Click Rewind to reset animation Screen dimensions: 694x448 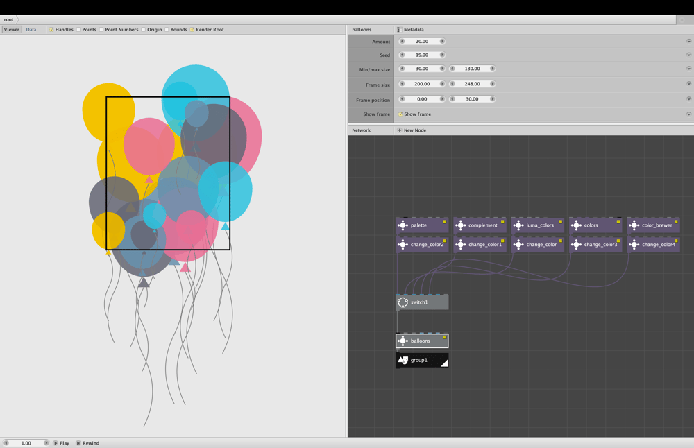[x=87, y=443]
